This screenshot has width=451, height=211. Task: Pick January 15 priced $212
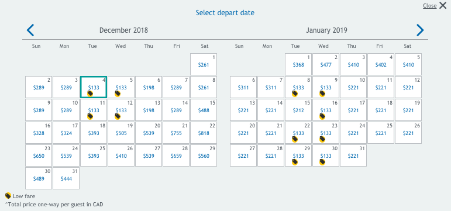[298, 110]
